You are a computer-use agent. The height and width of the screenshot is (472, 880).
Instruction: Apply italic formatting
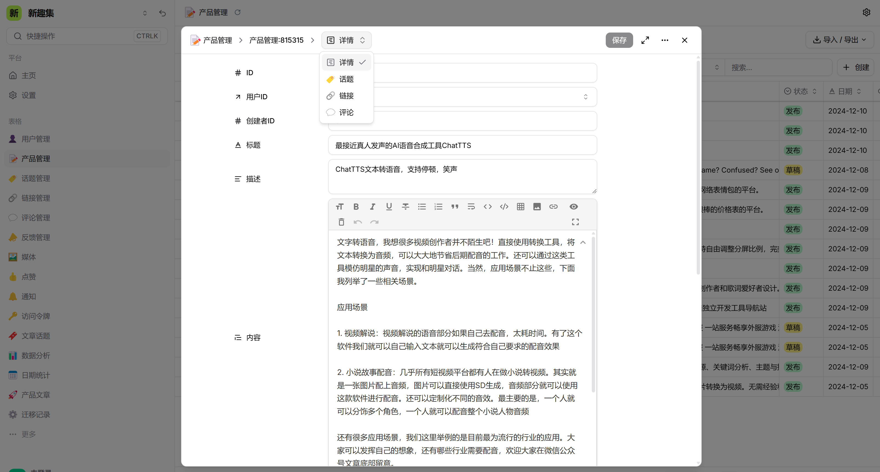tap(372, 206)
